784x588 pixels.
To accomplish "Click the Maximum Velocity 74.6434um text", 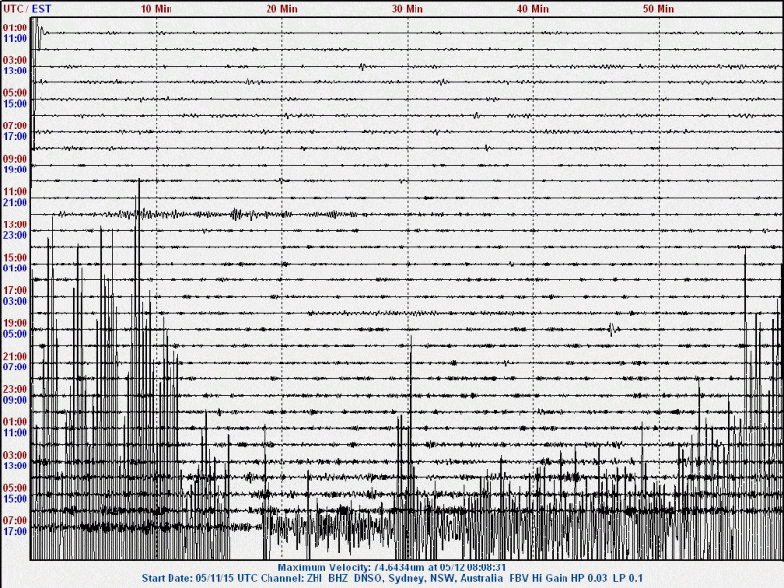I will pos(349,568).
